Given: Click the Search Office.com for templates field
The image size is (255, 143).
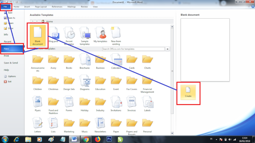Looking at the screenshot, I should click(133, 49).
